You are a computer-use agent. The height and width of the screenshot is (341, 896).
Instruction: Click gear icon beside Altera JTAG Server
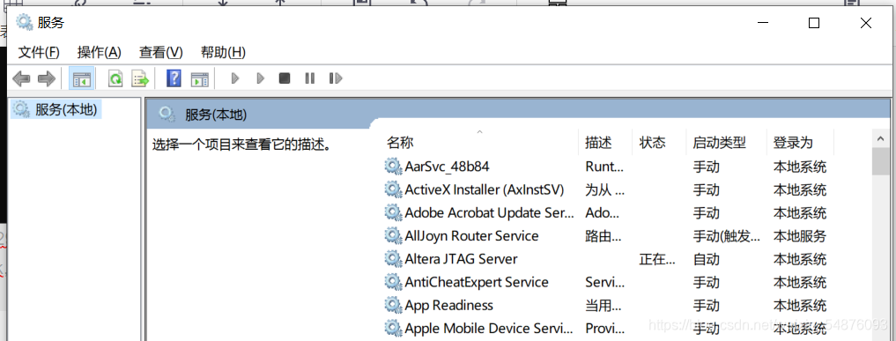(x=393, y=259)
